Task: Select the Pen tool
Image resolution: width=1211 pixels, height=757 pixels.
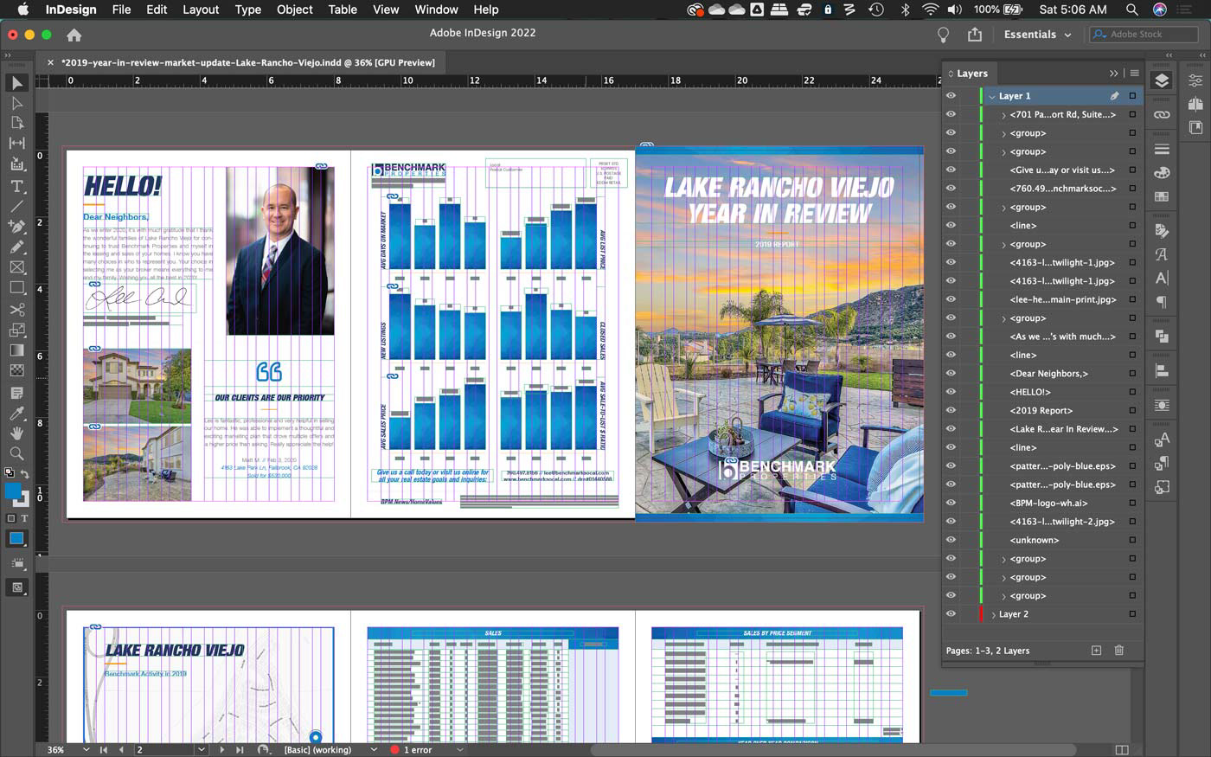Action: pyautogui.click(x=16, y=227)
